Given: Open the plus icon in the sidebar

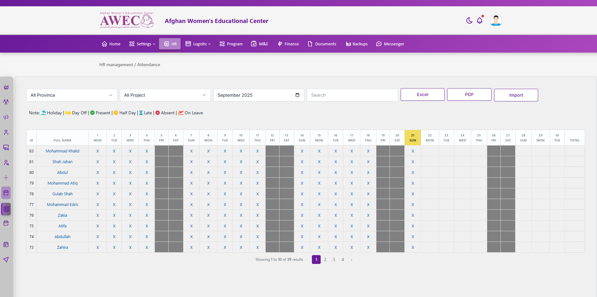Looking at the screenshot, I should 6,177.
